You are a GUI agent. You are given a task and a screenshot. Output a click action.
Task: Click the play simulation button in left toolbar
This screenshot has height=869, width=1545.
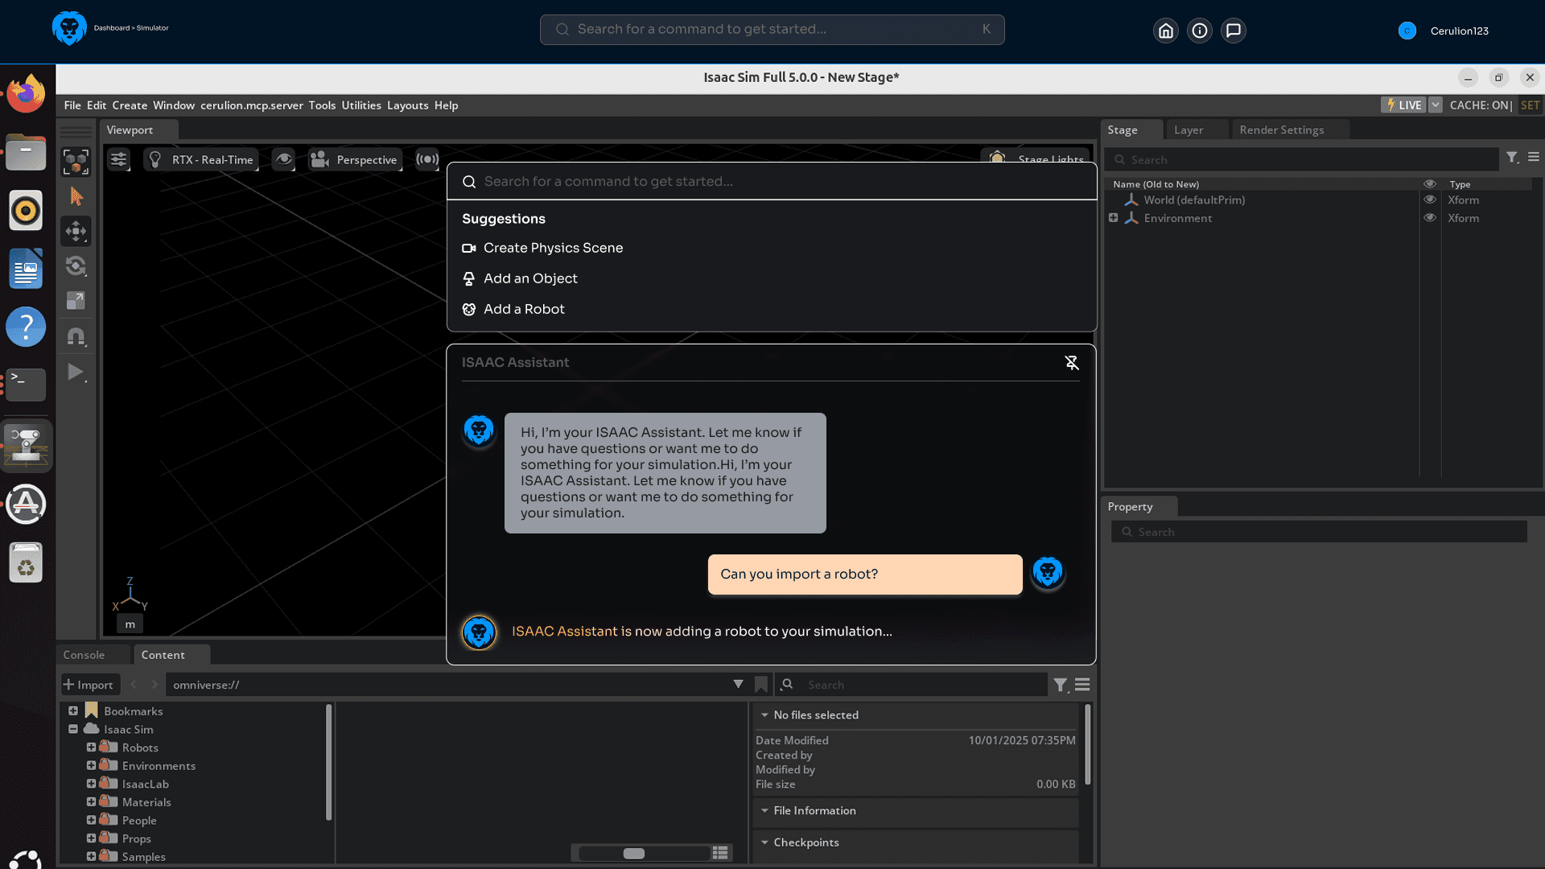click(76, 372)
